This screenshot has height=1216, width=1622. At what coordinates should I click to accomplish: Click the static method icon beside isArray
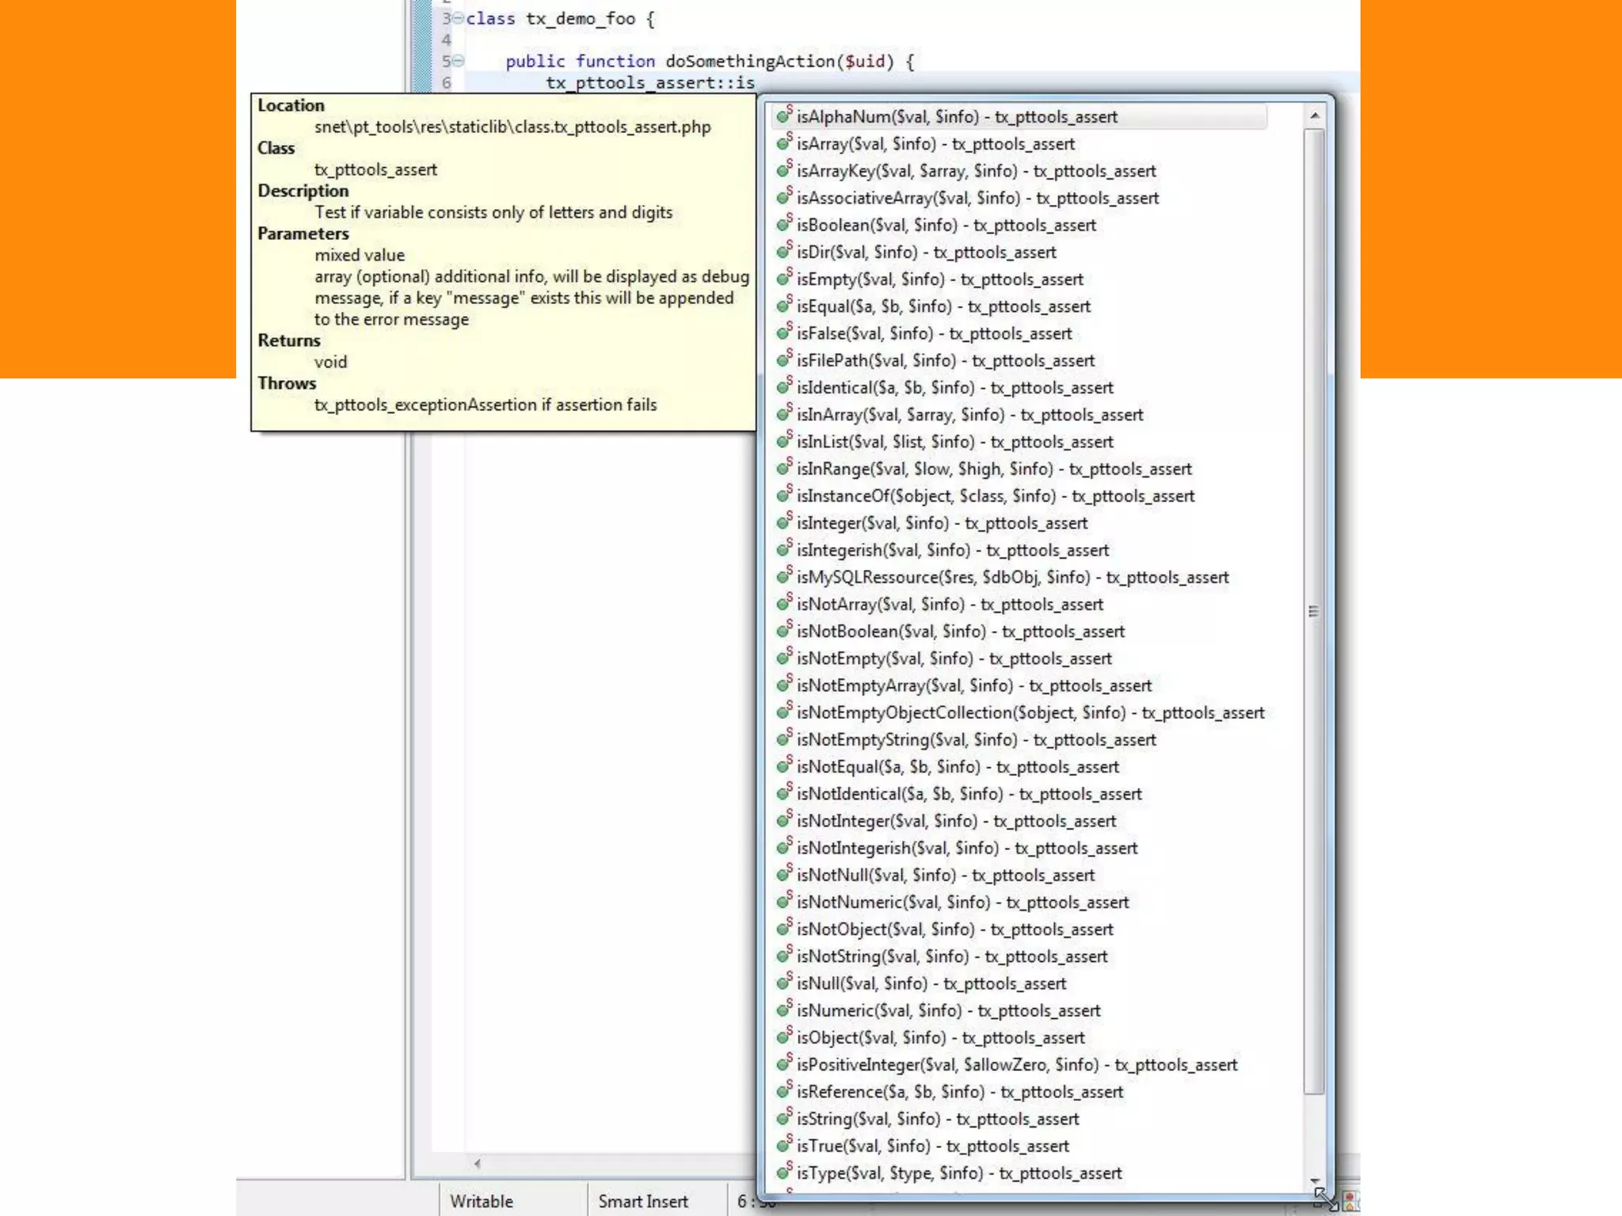point(783,143)
